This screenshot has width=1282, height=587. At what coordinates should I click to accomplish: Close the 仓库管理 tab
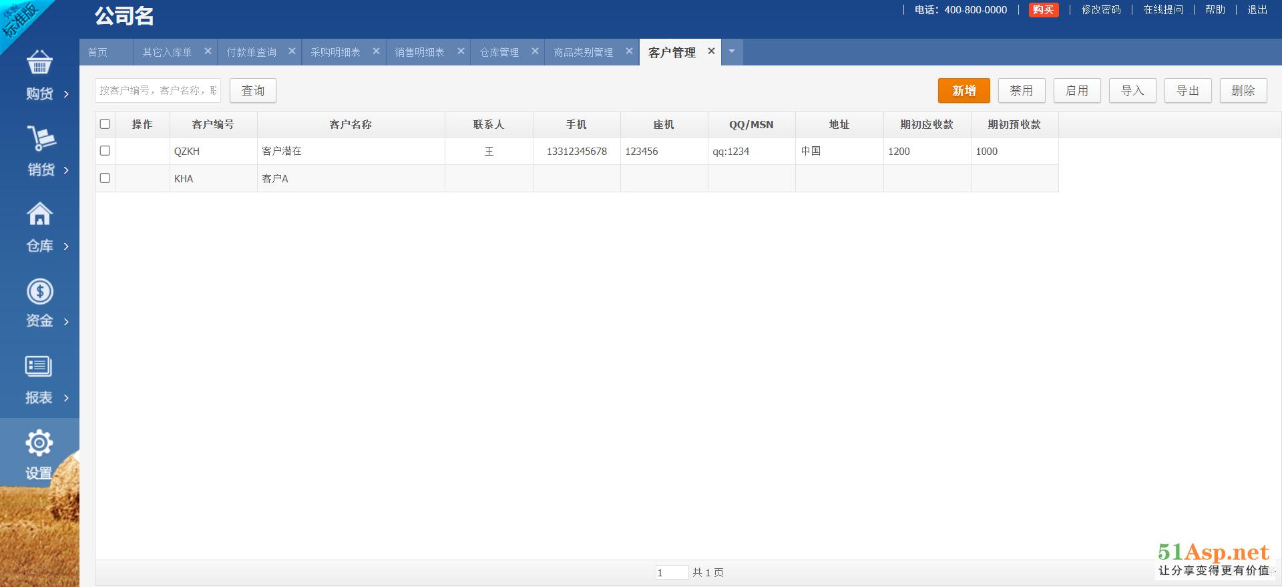coord(535,51)
